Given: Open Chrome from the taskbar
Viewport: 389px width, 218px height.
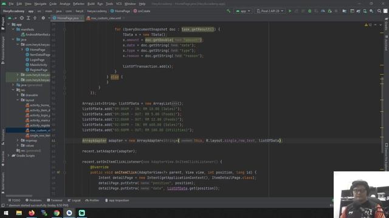Looking at the screenshot, I should click(57, 213).
